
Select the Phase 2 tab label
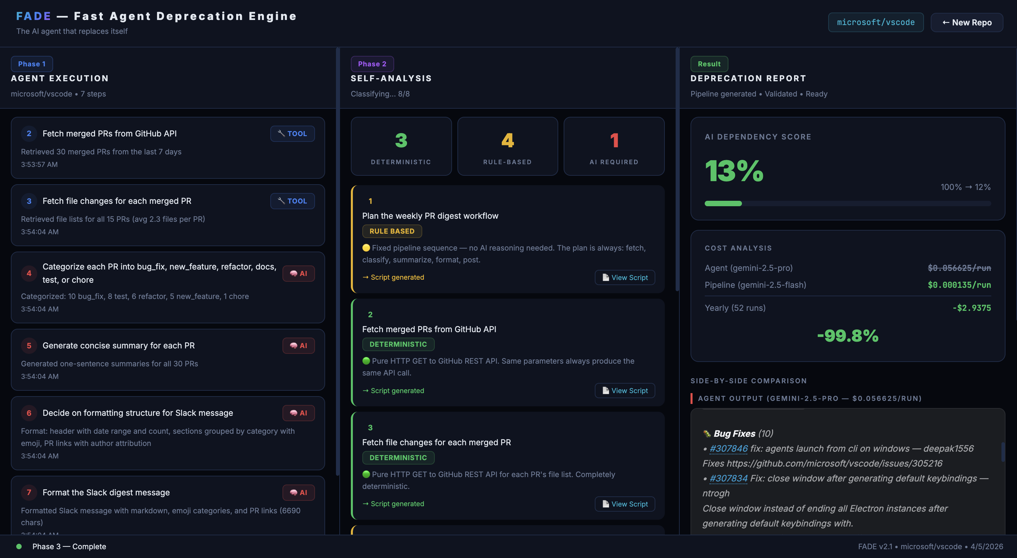372,64
